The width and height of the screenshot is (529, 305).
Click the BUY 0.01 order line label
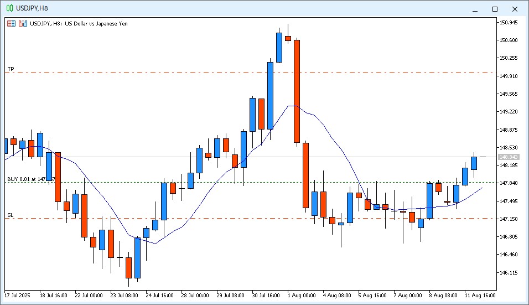pos(31,179)
